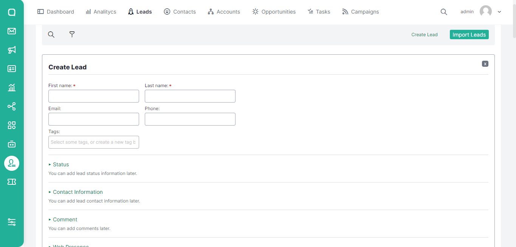This screenshot has width=516, height=247.
Task: Click the share nodes sidebar icon
Action: click(x=12, y=106)
